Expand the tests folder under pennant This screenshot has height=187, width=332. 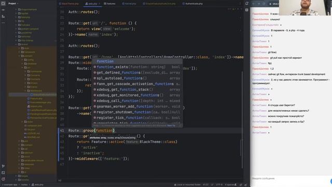[22, 122]
